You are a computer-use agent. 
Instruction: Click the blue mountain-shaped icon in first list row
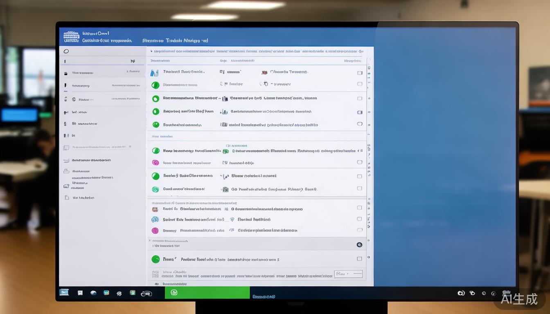tap(154, 73)
